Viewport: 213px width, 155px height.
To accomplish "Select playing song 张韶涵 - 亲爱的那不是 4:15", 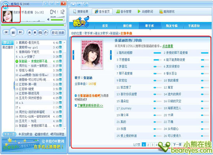I will (38, 61).
